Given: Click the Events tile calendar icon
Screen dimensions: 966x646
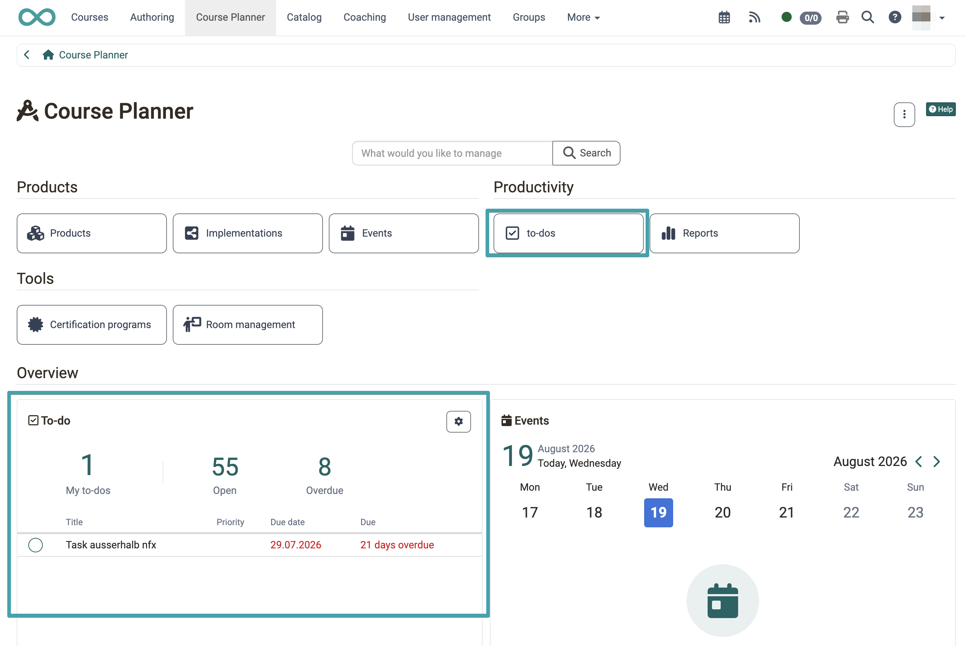Looking at the screenshot, I should pyautogui.click(x=347, y=233).
